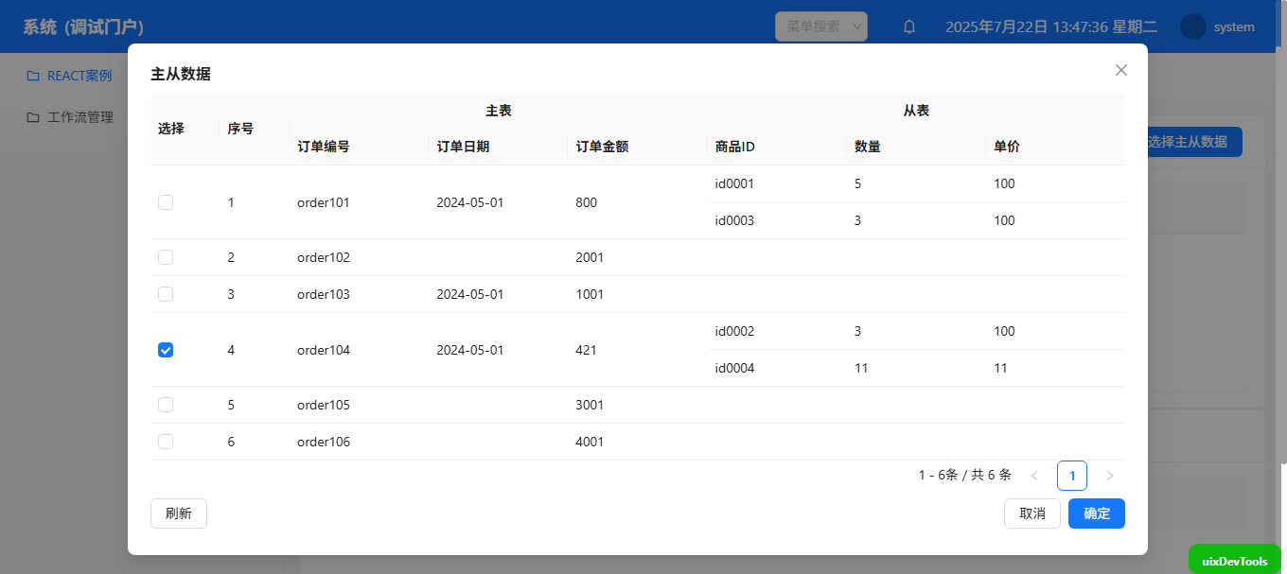
Task: Open the 菜单搜索 dropdown
Action: [821, 26]
